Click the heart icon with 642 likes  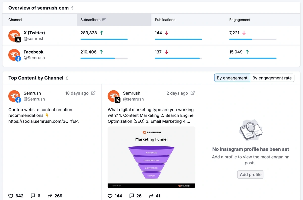11,196
